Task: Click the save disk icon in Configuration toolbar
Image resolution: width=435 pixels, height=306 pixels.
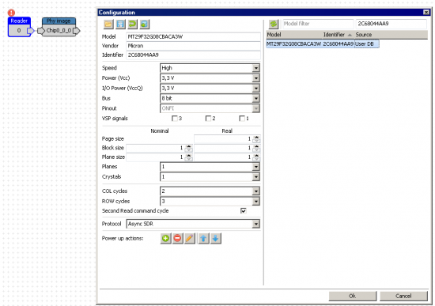Action: pyautogui.click(x=120, y=25)
